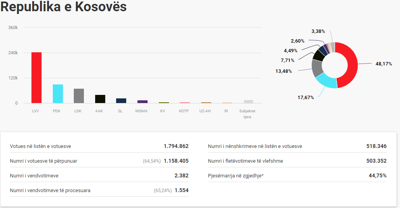Click the cyan PDK bar
Image resolution: width=400 pixels, height=208 pixels.
[58, 94]
